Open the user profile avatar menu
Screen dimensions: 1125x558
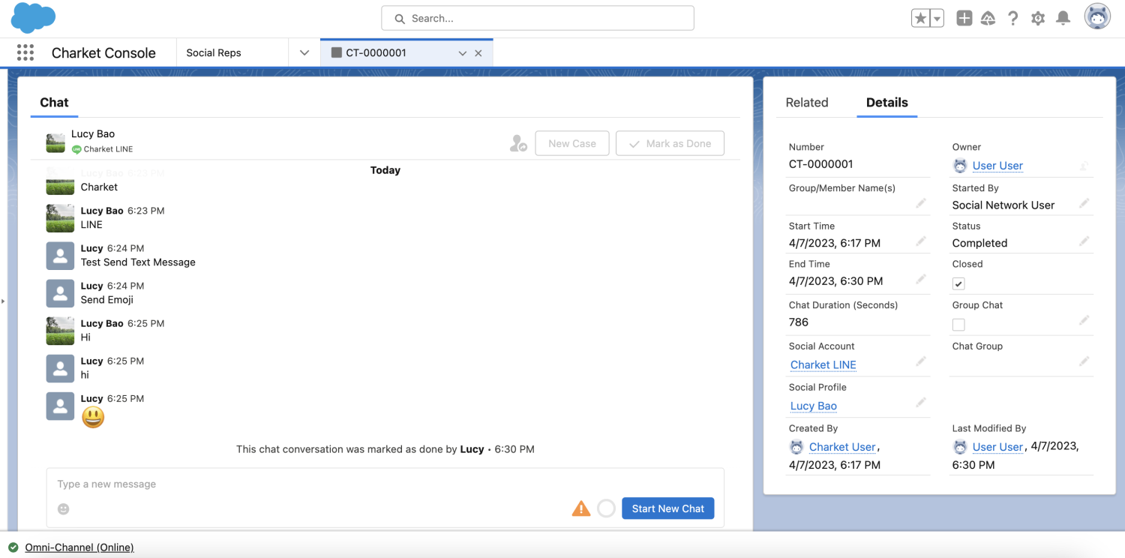[1098, 17]
